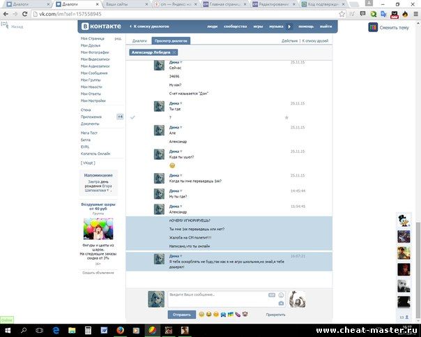The height and width of the screenshot is (337, 421).
Task: Insert the eggplant emoji below input
Action: pos(238,314)
